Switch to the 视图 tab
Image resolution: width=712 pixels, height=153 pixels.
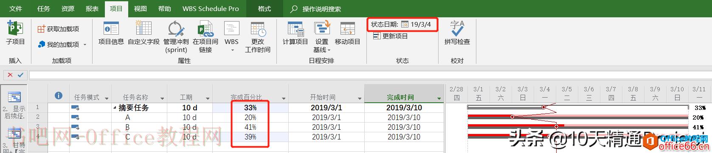click(x=140, y=8)
